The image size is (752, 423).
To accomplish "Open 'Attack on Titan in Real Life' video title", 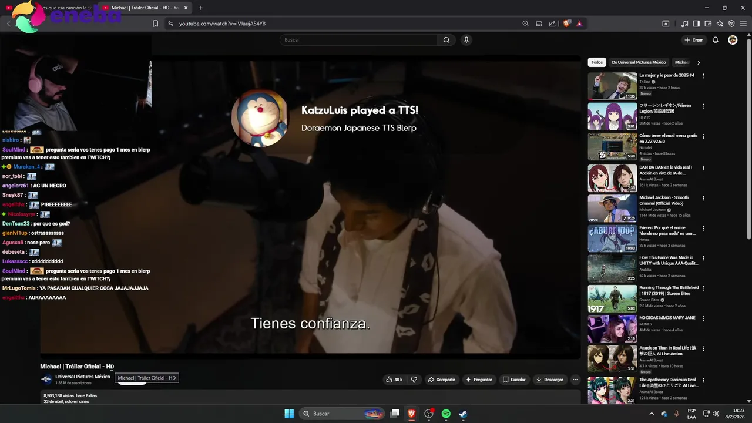I will point(669,351).
